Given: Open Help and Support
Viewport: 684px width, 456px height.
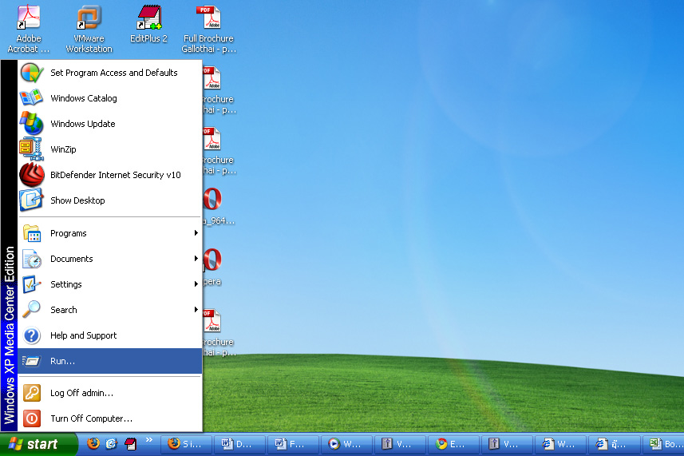Looking at the screenshot, I should 110,335.
